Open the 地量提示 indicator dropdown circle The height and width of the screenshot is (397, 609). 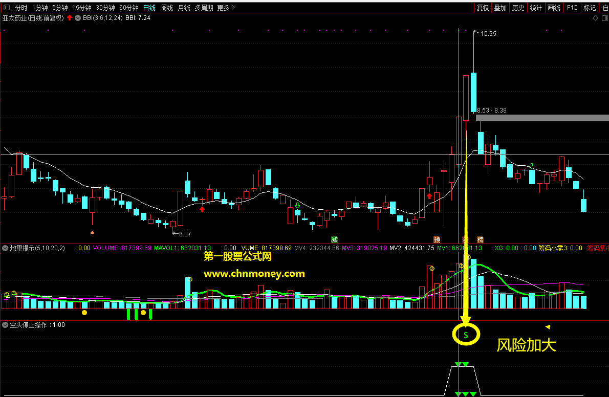pos(6,248)
